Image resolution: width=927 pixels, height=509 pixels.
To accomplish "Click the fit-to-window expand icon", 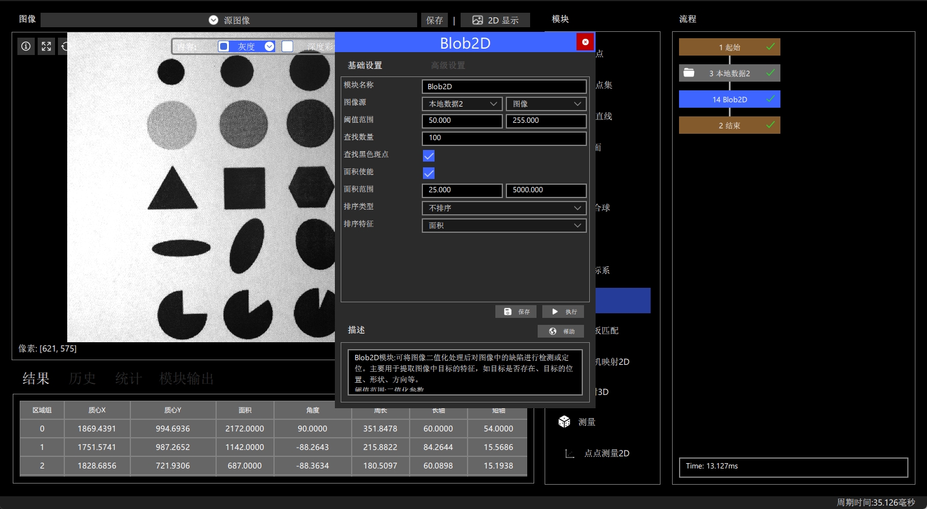I will [46, 46].
